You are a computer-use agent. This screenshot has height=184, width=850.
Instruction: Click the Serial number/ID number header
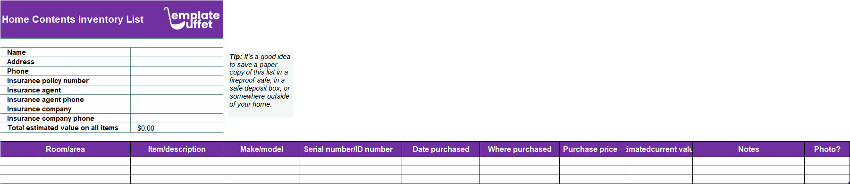point(351,149)
